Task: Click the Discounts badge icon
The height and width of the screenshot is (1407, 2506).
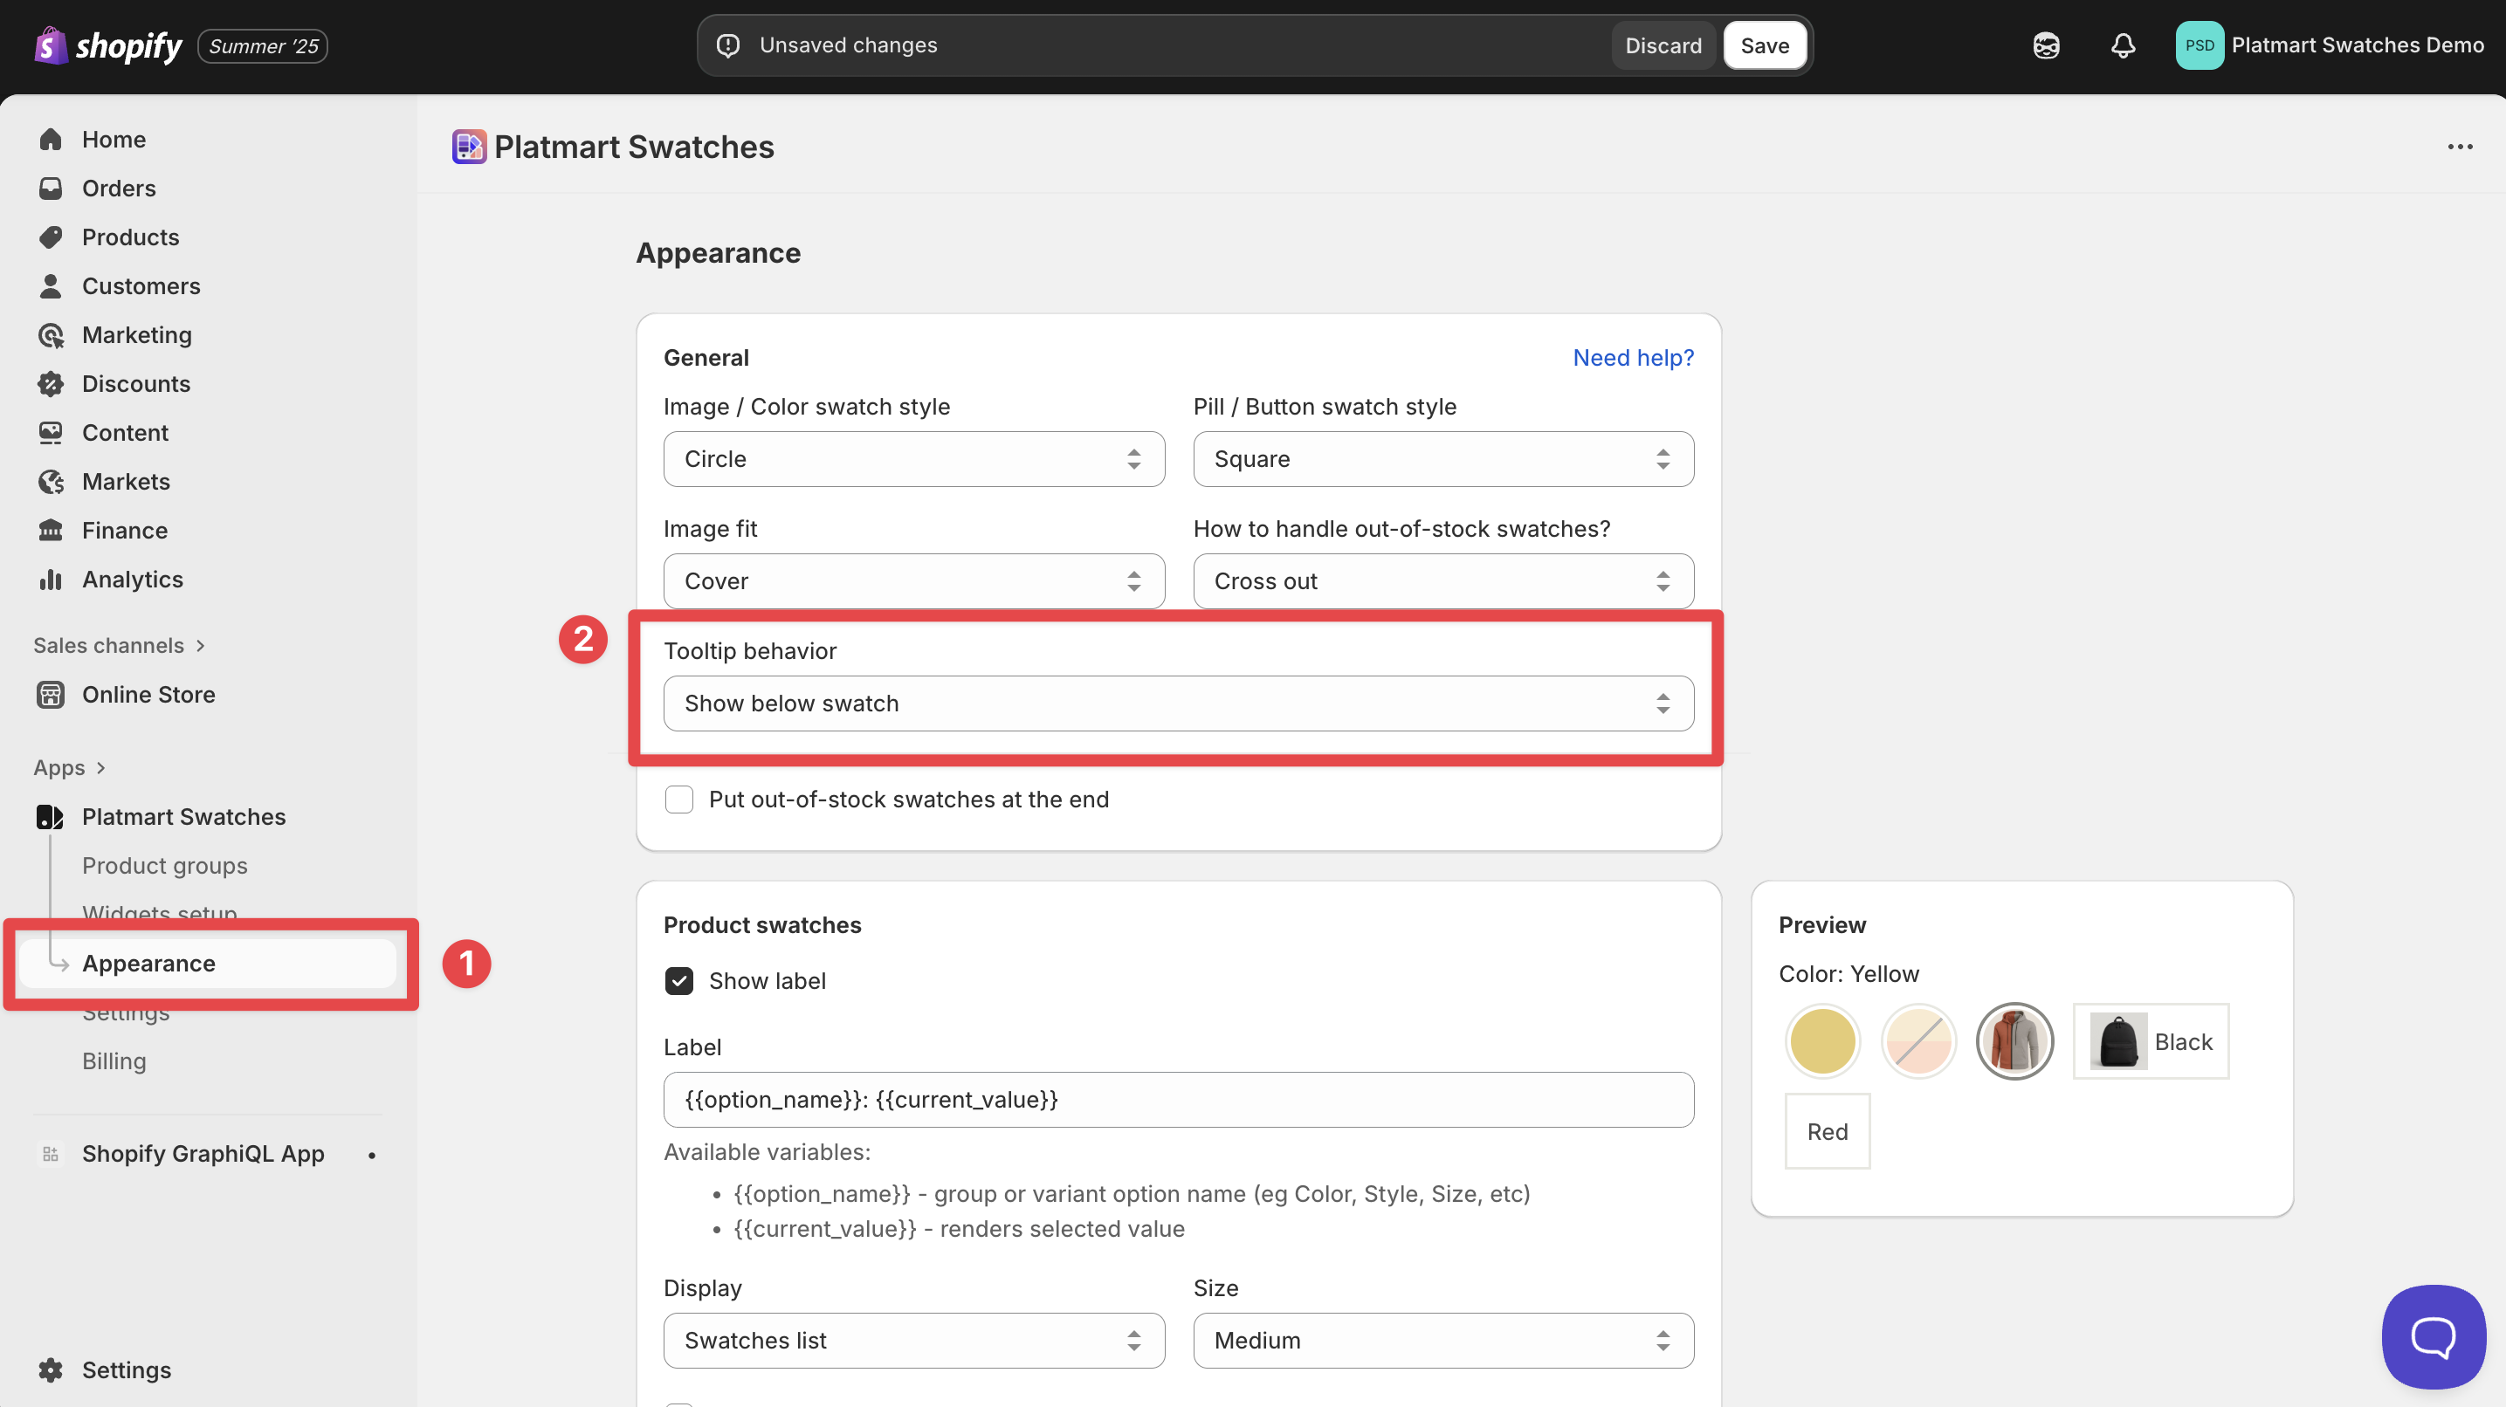Action: pyautogui.click(x=51, y=384)
